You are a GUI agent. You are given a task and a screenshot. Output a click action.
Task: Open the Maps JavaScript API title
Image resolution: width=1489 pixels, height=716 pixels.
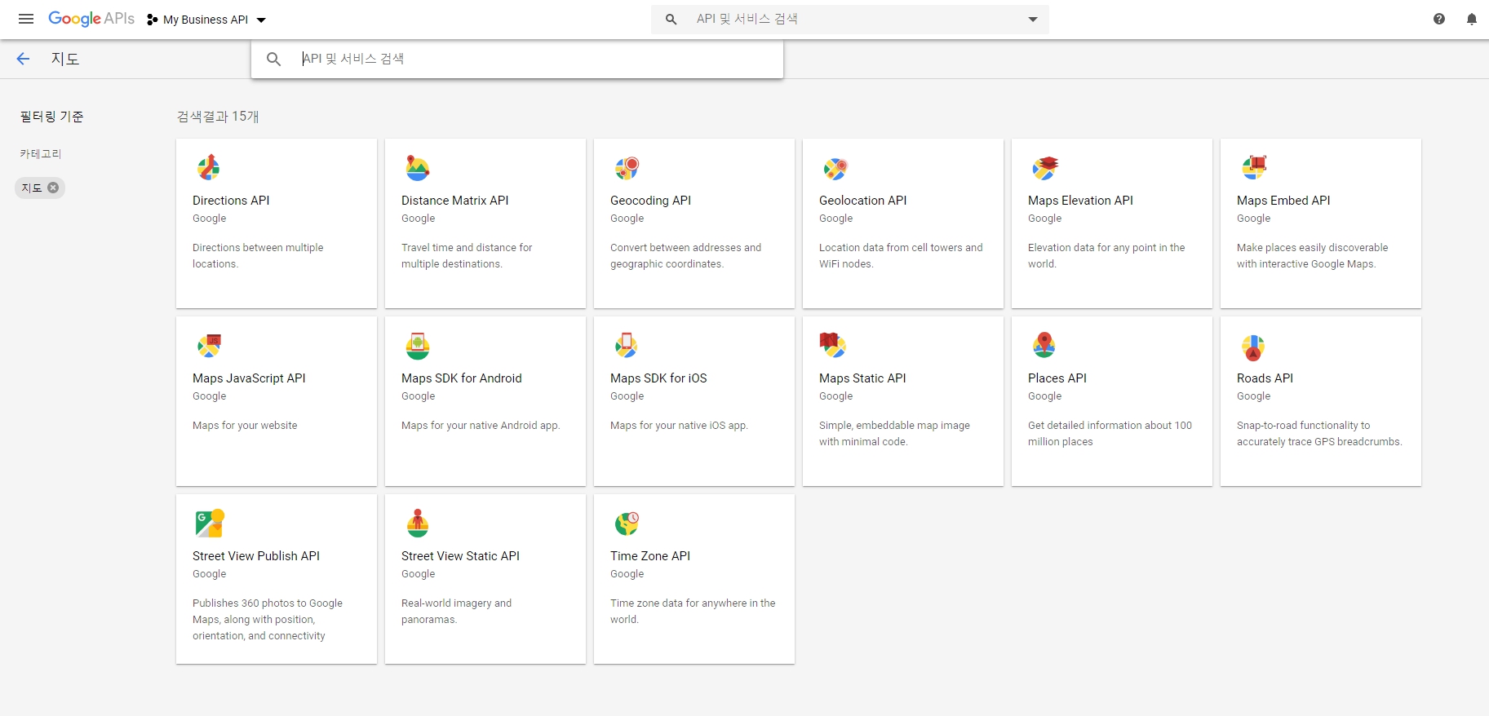[x=249, y=378]
